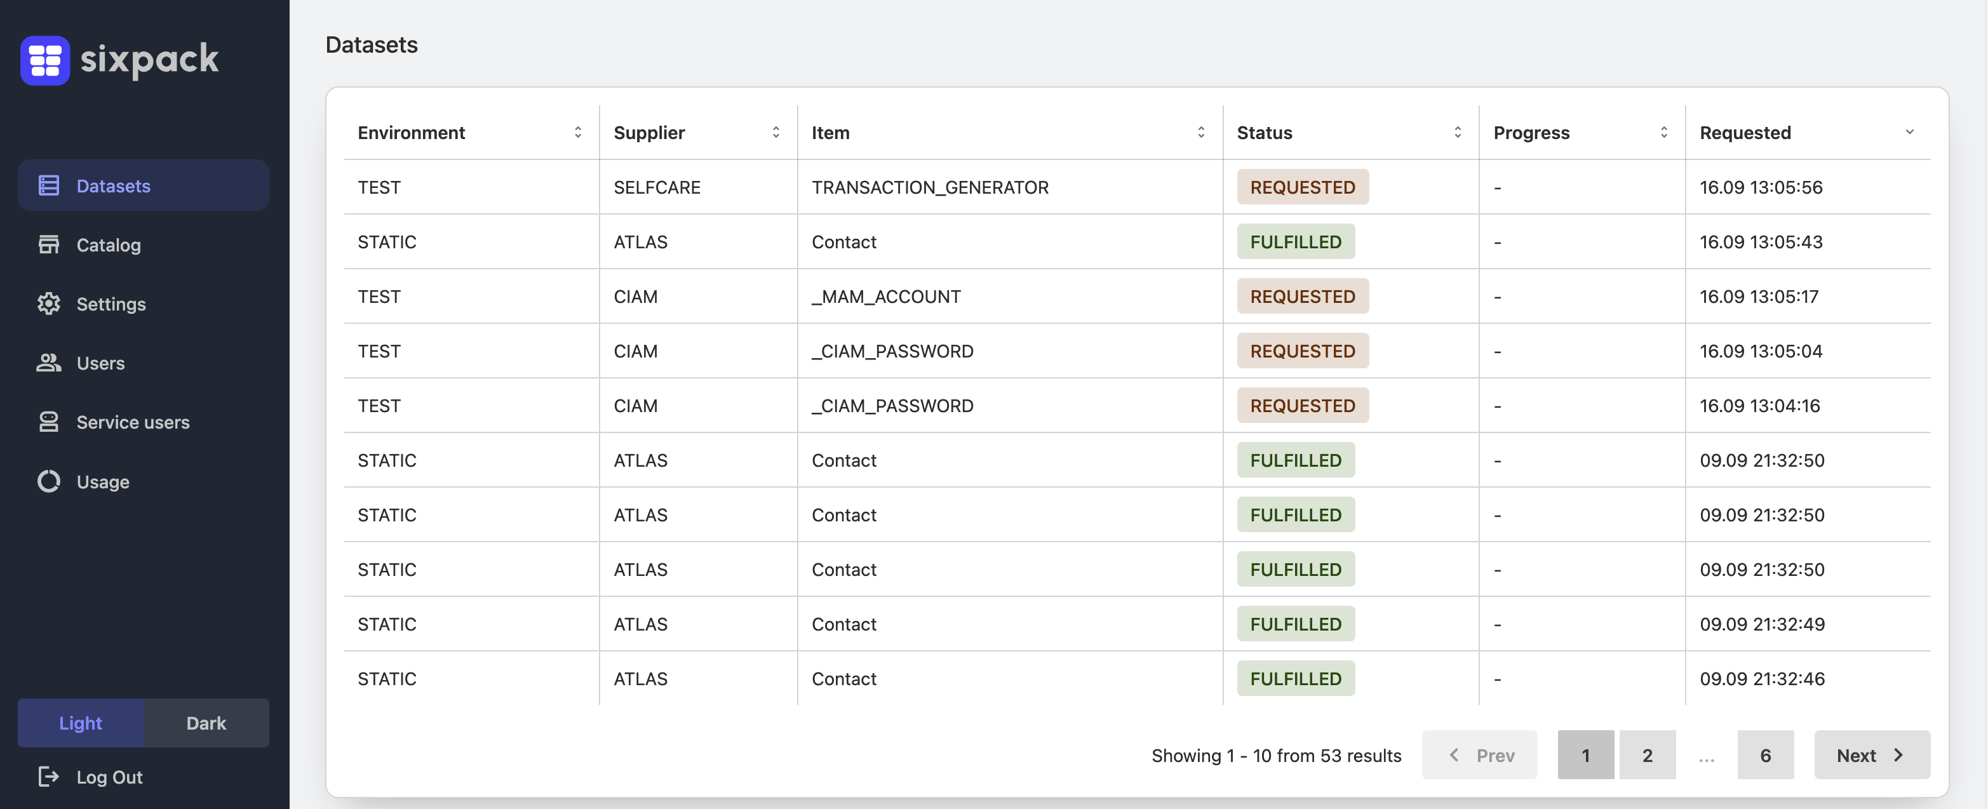Jump to page 6 of results

(1765, 755)
